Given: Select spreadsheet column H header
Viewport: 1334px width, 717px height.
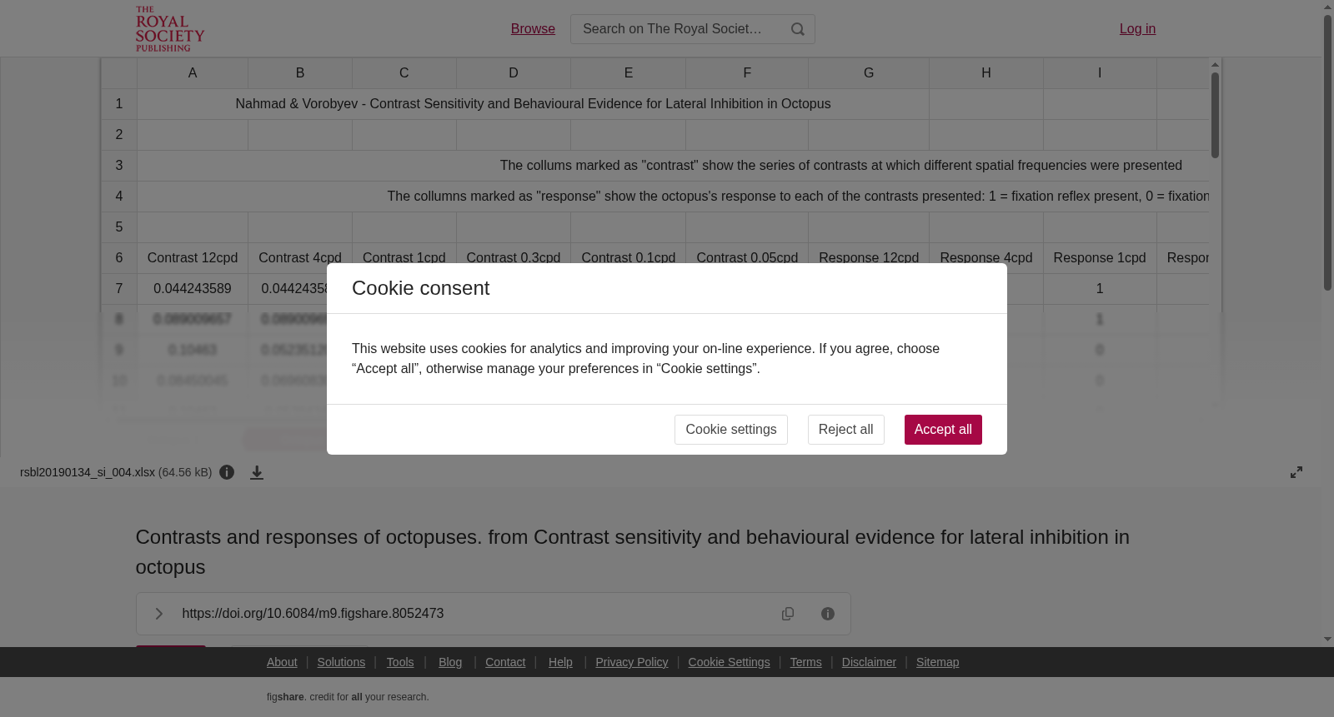Looking at the screenshot, I should (986, 73).
